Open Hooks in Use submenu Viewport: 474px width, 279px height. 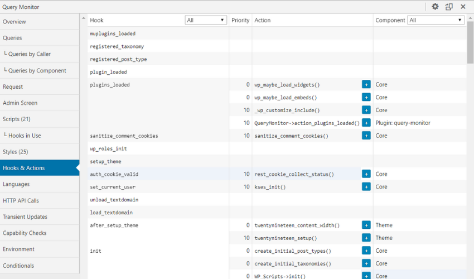coord(40,136)
